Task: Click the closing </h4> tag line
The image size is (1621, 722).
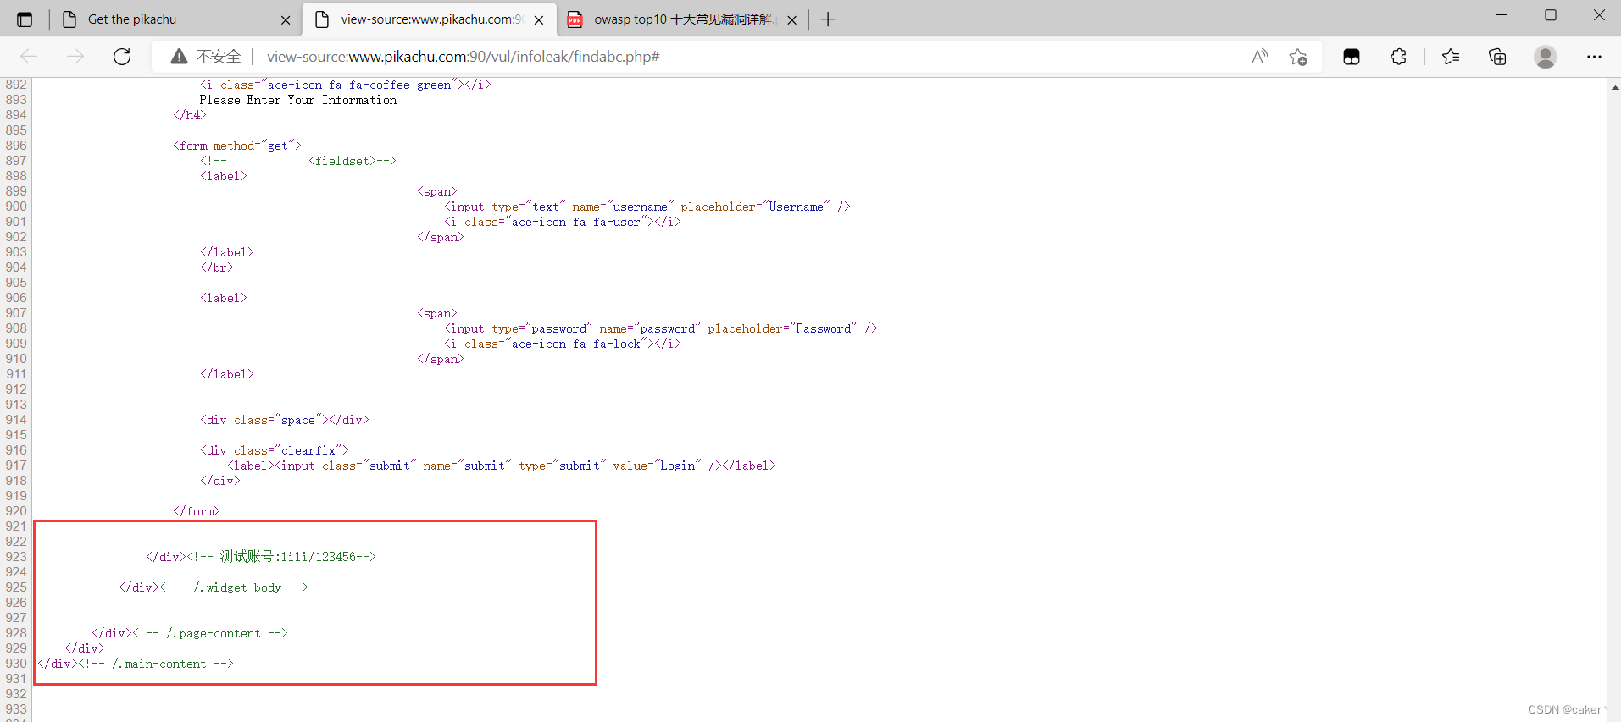Action: pyautogui.click(x=190, y=115)
